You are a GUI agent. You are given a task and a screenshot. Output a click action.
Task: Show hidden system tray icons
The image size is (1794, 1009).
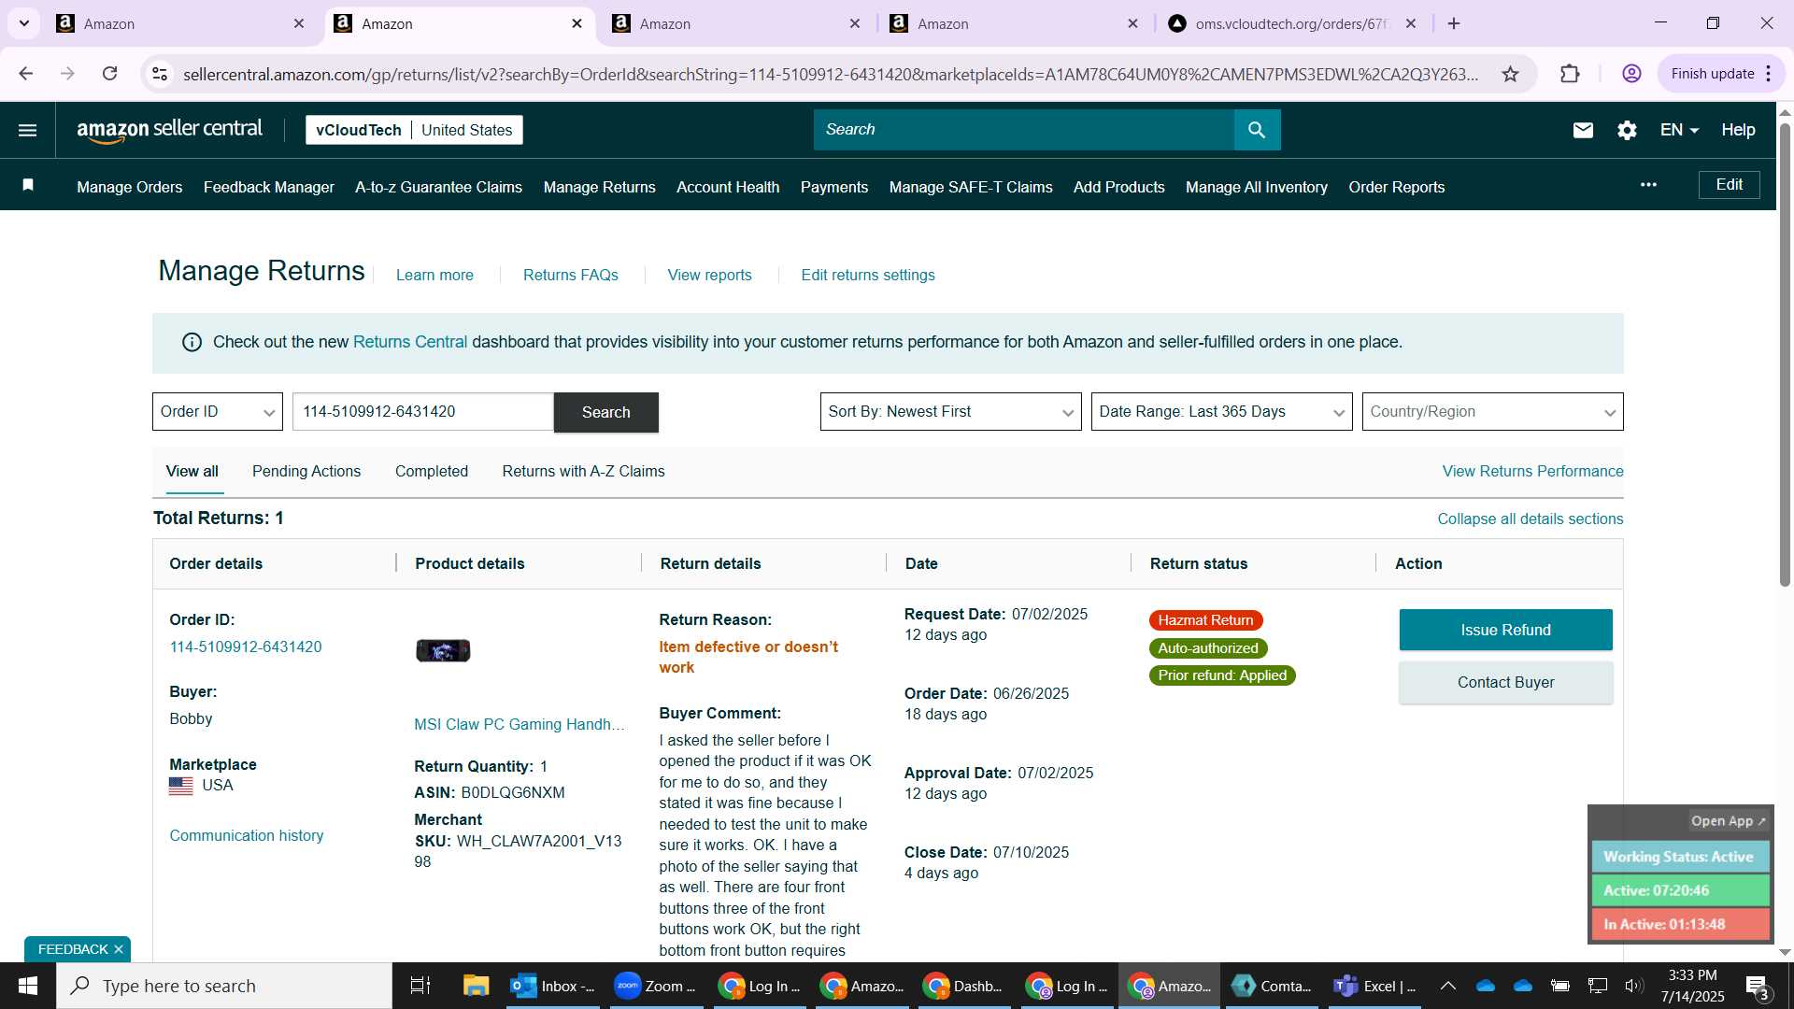click(x=1447, y=986)
